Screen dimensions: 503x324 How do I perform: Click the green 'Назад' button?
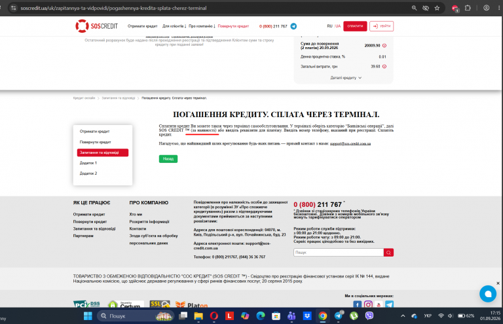click(x=168, y=158)
